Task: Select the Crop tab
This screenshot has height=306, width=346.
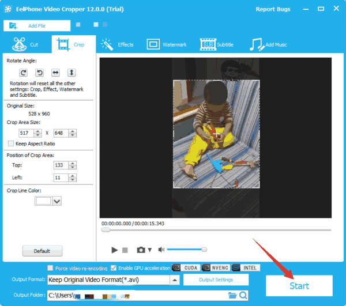Action: (x=74, y=44)
